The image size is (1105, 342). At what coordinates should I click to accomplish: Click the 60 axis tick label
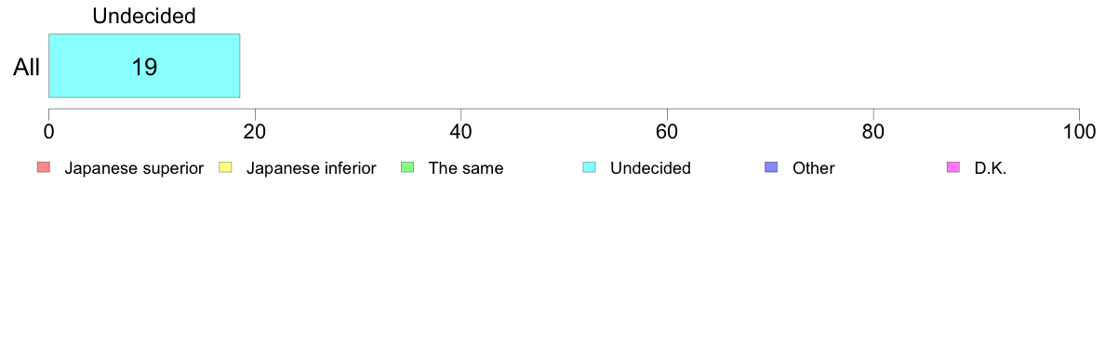[x=667, y=132]
